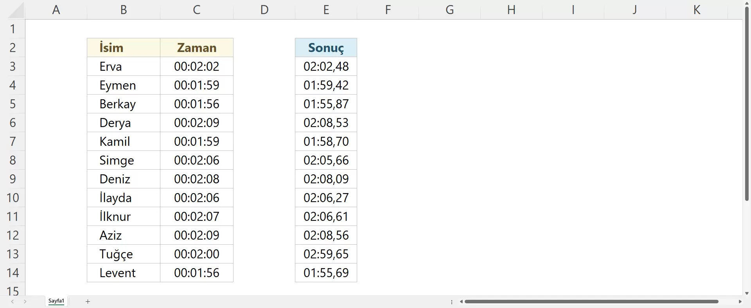Click the Select All corner triangle
Screen dimensions: 751x308
pyautogui.click(x=16, y=11)
